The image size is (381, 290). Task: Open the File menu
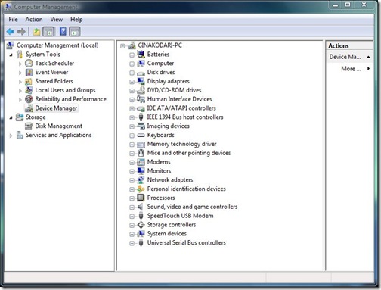point(13,20)
